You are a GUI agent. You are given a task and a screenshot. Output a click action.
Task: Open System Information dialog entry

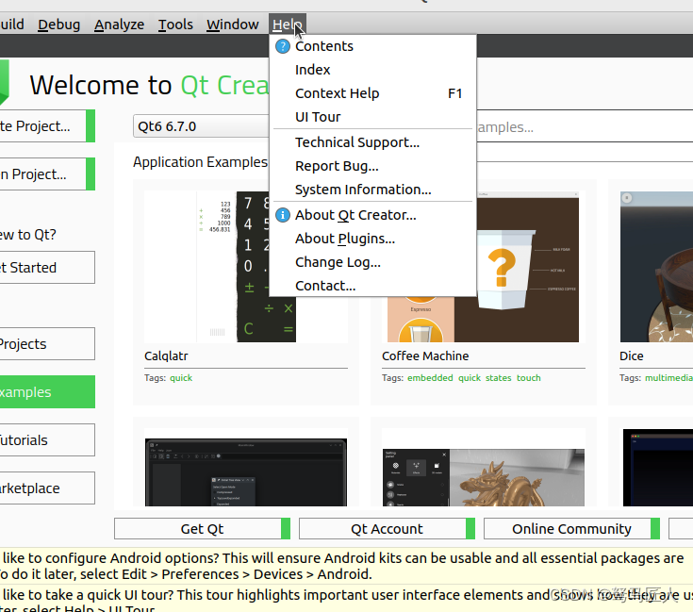point(372,190)
